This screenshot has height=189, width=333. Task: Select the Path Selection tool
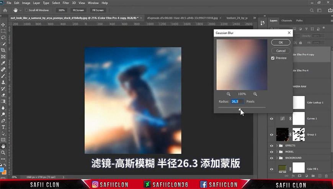click(x=3, y=134)
